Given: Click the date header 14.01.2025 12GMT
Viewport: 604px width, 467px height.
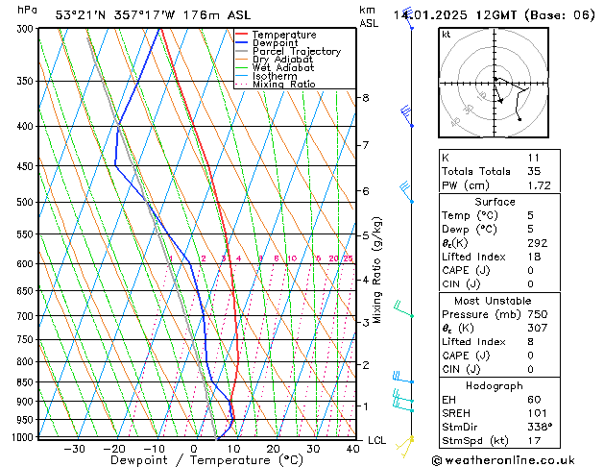Looking at the screenshot, I should coord(454,15).
